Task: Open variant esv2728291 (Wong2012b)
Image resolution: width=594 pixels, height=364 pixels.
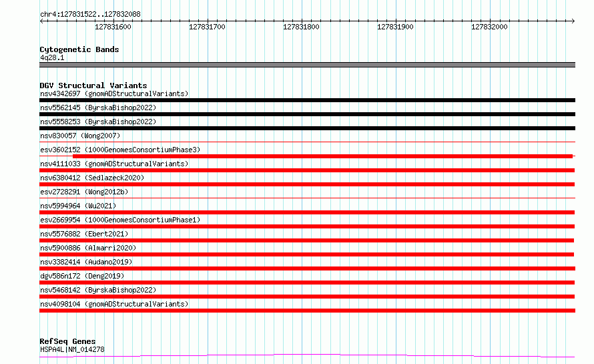Action: (x=84, y=192)
